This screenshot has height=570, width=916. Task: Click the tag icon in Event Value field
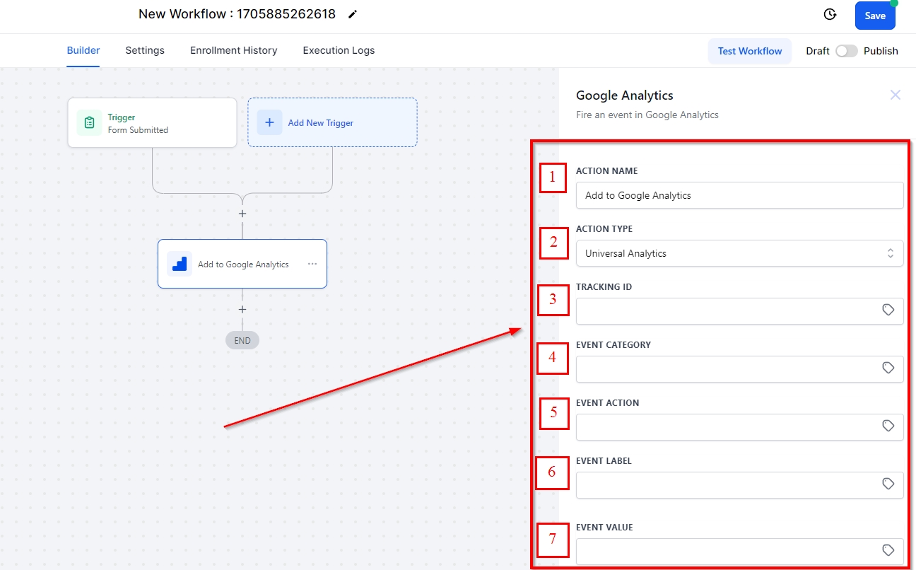[888, 550]
